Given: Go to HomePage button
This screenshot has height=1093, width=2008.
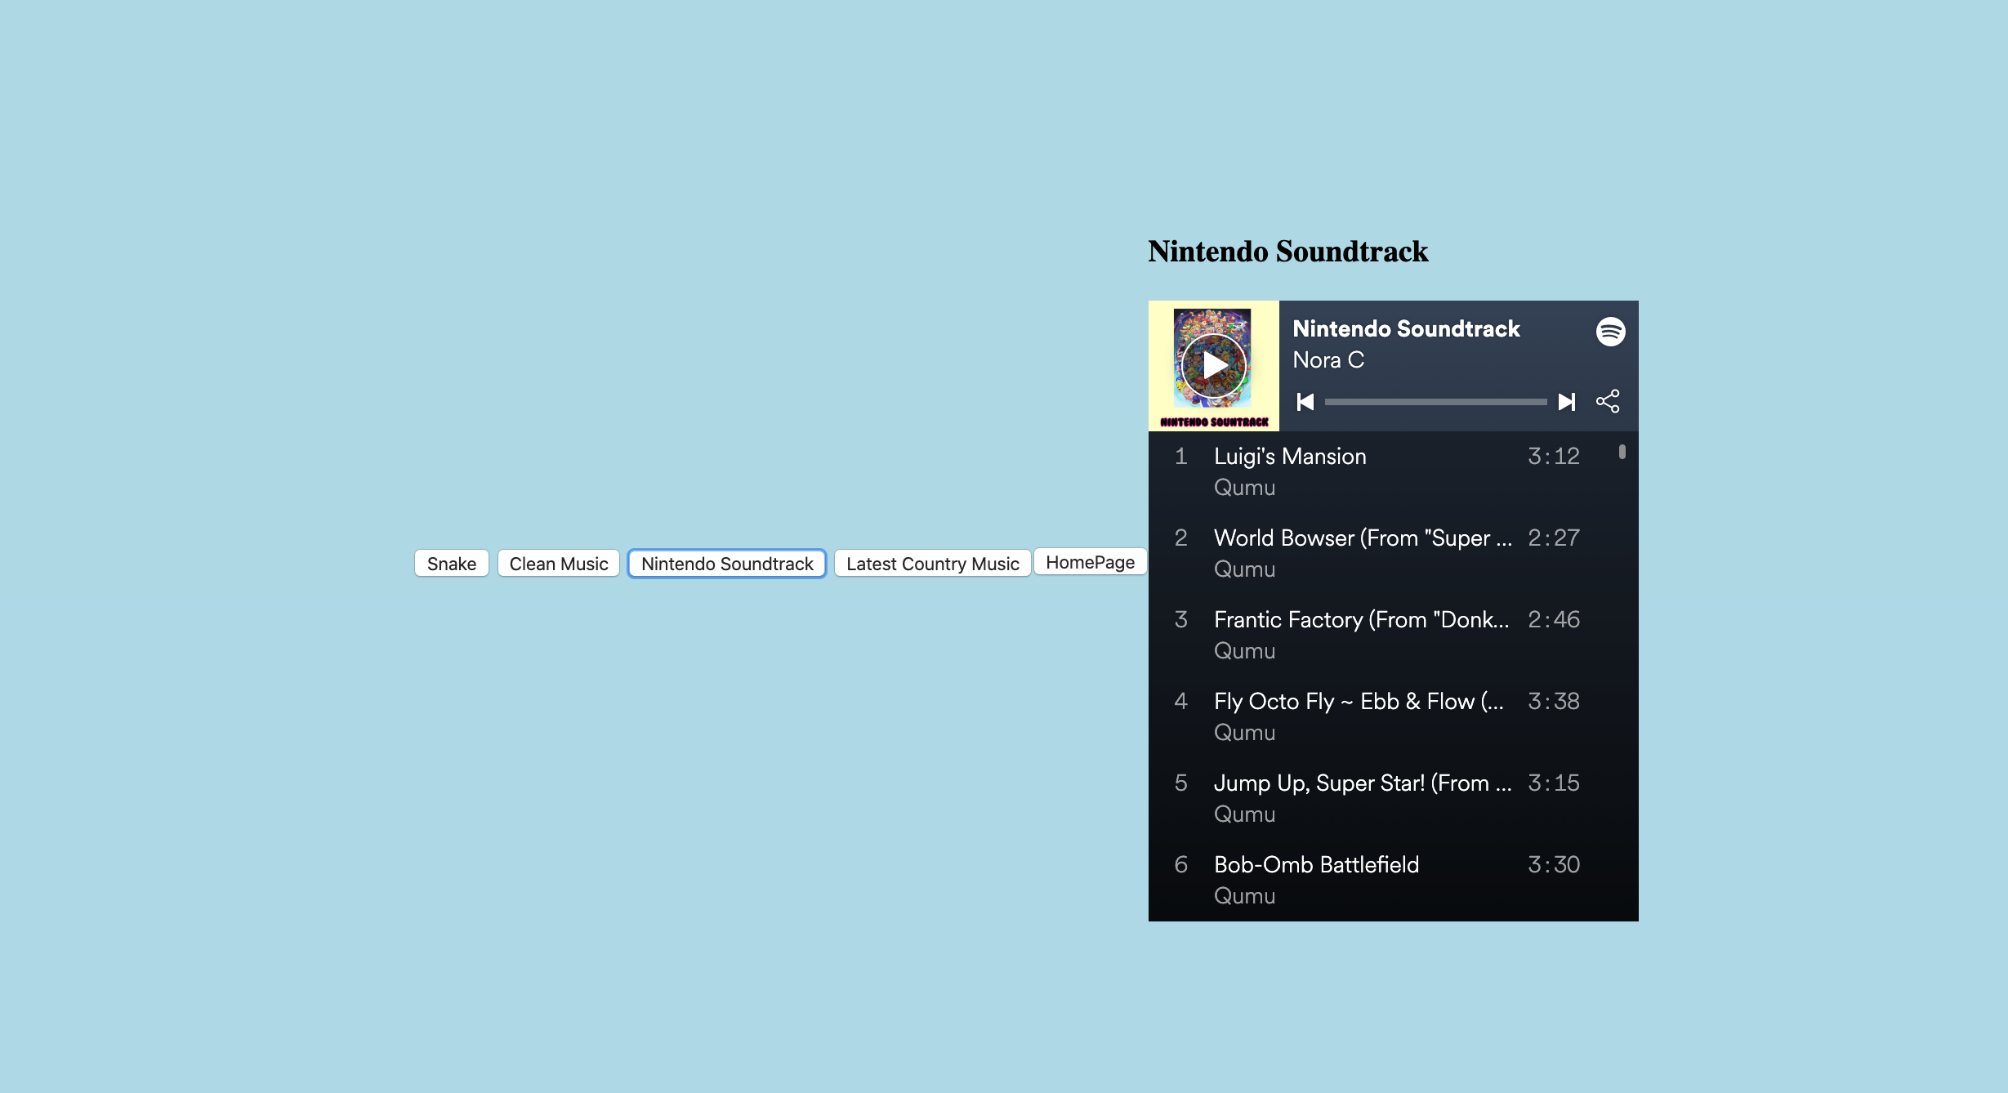Looking at the screenshot, I should [x=1090, y=562].
